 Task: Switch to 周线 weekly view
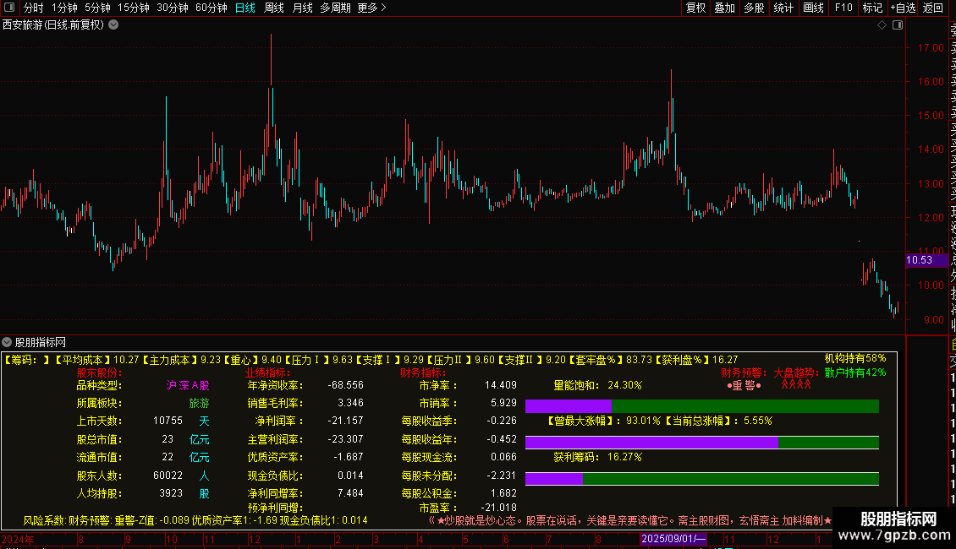(x=274, y=8)
